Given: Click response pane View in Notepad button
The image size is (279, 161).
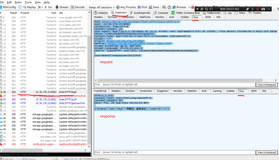Looking at the screenshot, I should (267, 153).
